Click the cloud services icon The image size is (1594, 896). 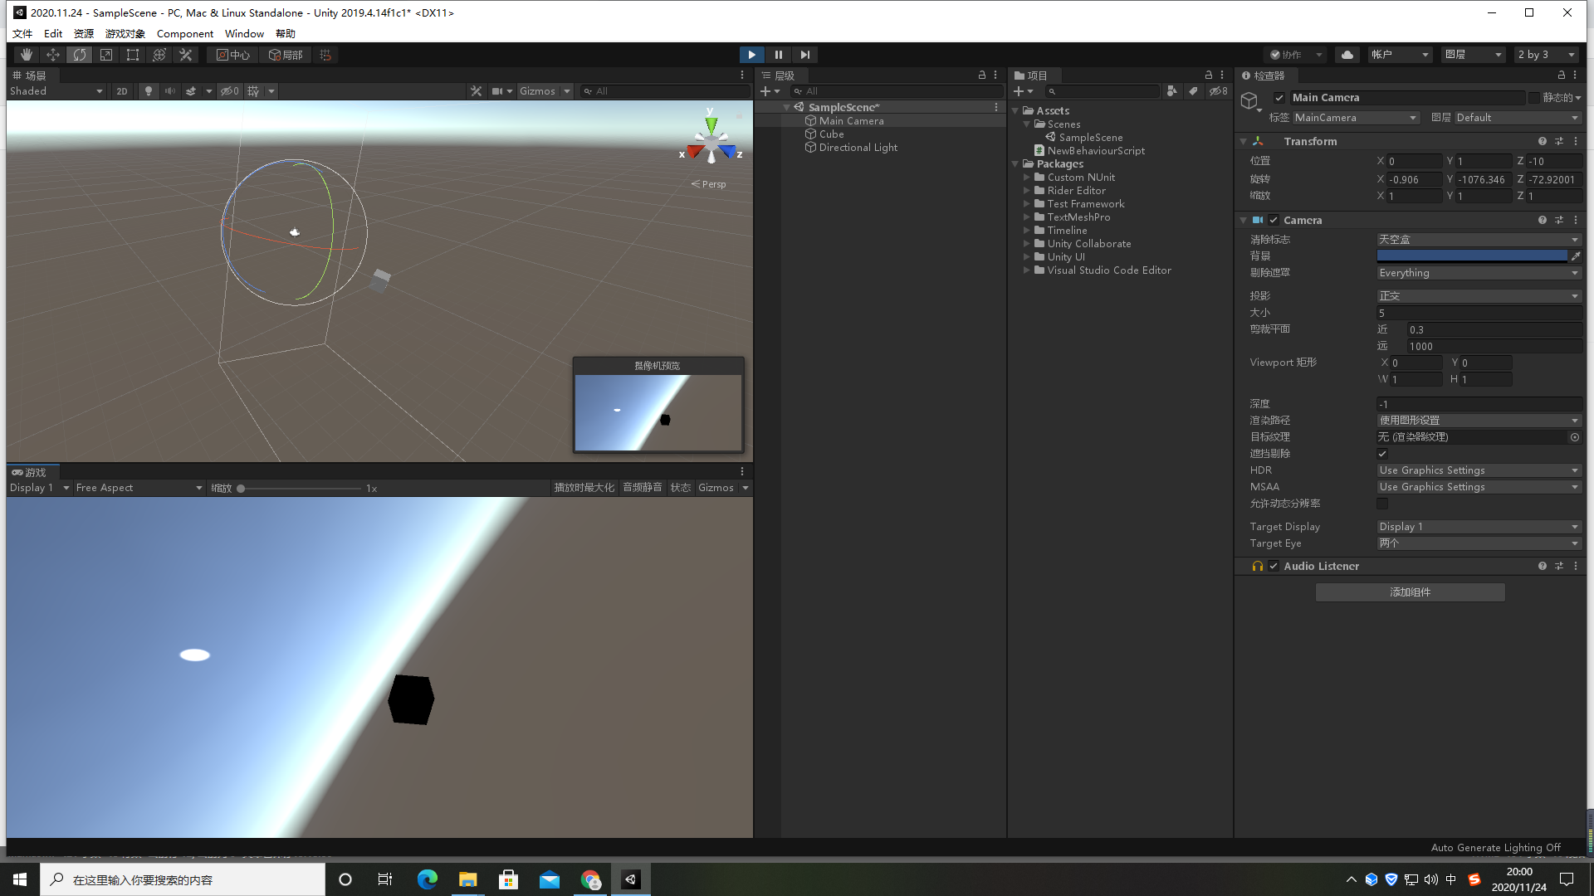(x=1347, y=55)
